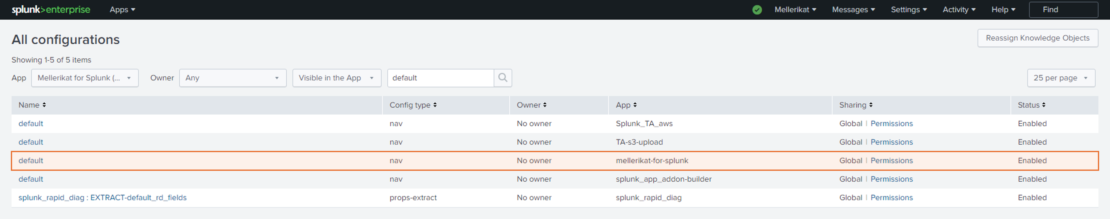The image size is (1110, 219).
Task: Open the Help menu
Action: tap(1003, 10)
